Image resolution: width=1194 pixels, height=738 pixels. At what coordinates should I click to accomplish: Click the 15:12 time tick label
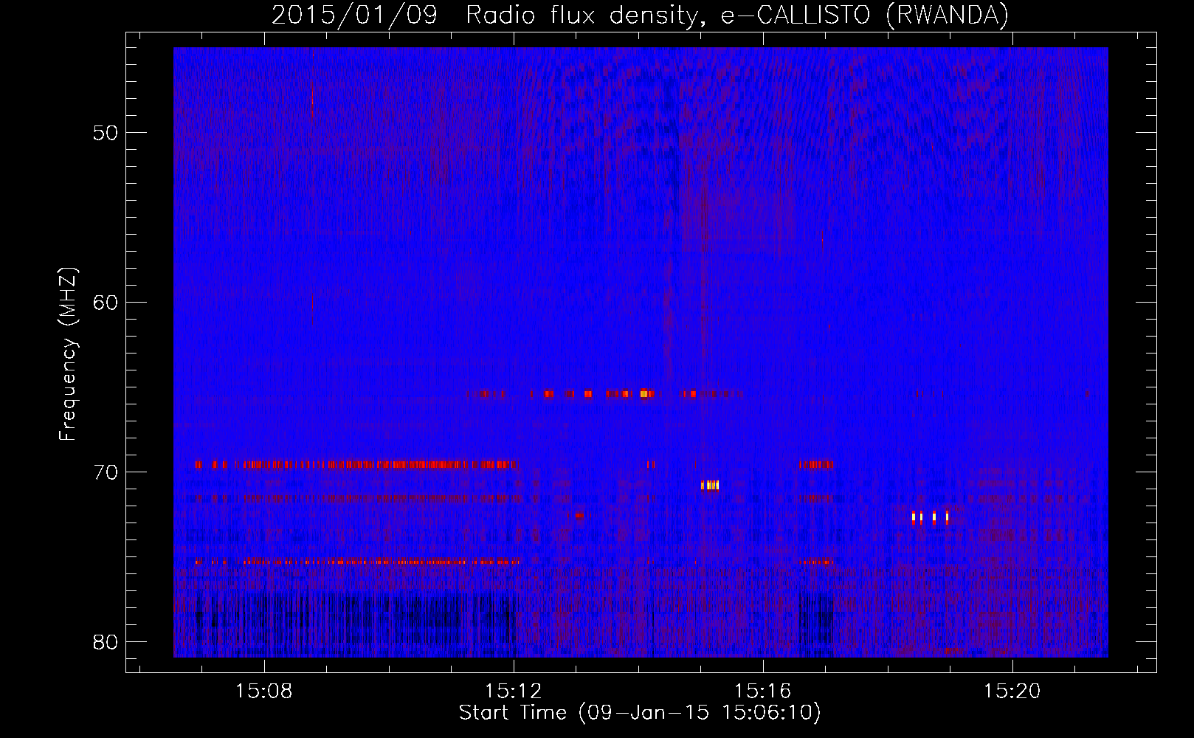click(513, 691)
